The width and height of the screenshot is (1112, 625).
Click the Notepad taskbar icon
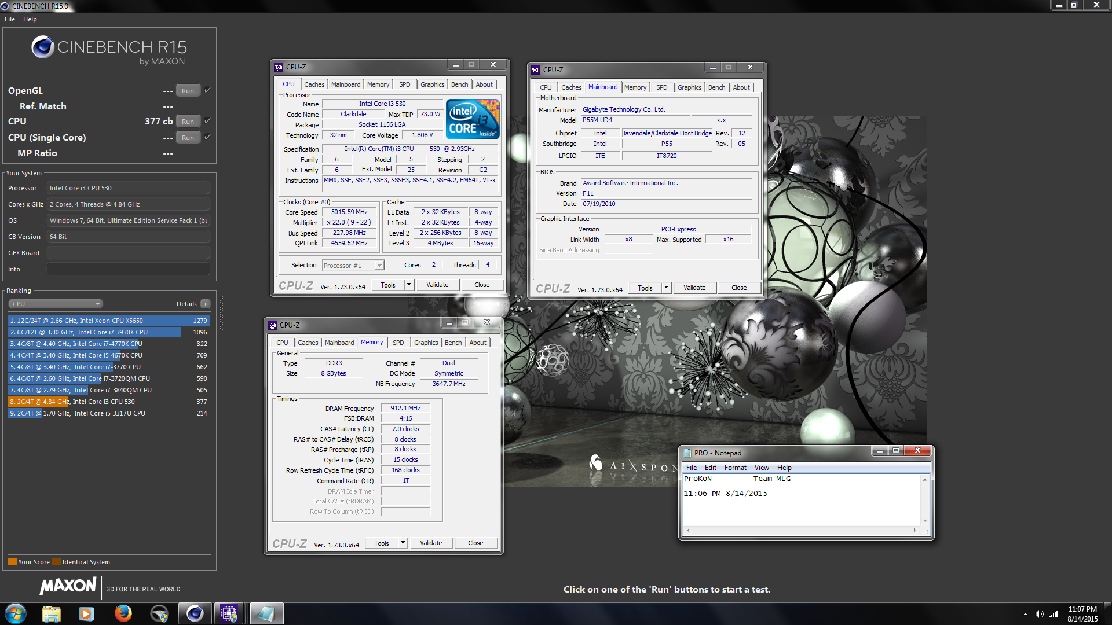(266, 613)
